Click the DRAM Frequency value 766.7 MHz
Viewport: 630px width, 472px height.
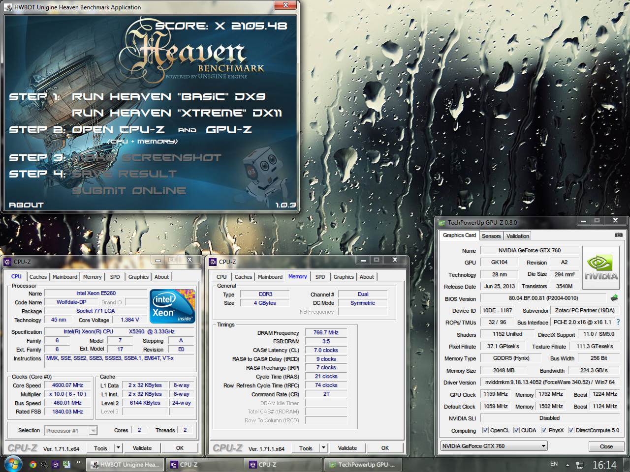click(x=326, y=333)
